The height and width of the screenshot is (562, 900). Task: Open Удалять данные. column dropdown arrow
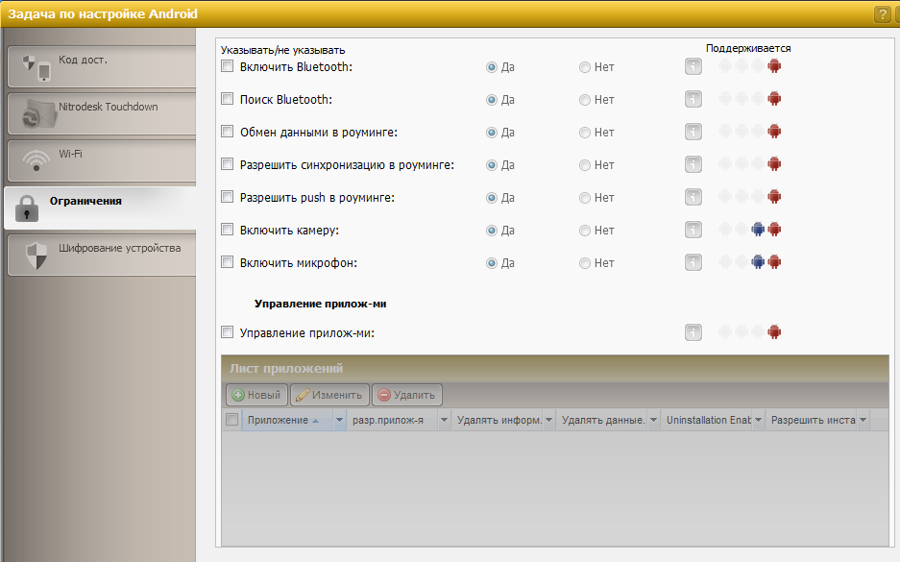(x=653, y=420)
